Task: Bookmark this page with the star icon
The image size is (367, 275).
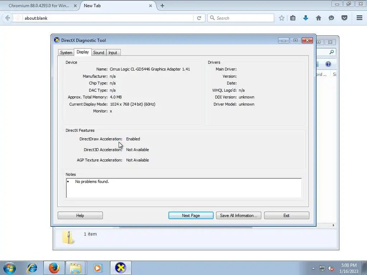Action: pyautogui.click(x=282, y=18)
